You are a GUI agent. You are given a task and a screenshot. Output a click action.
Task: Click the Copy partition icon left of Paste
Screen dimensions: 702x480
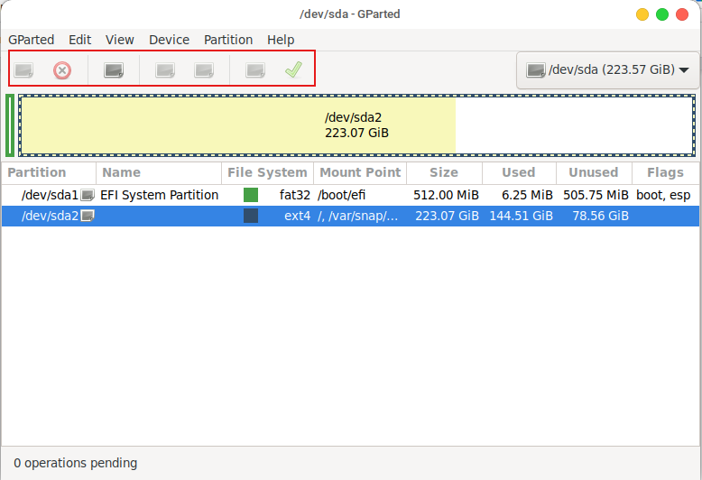click(x=165, y=70)
